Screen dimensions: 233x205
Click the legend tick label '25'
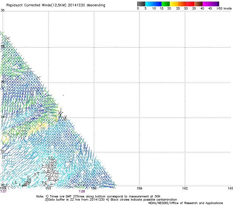tap(178, 9)
